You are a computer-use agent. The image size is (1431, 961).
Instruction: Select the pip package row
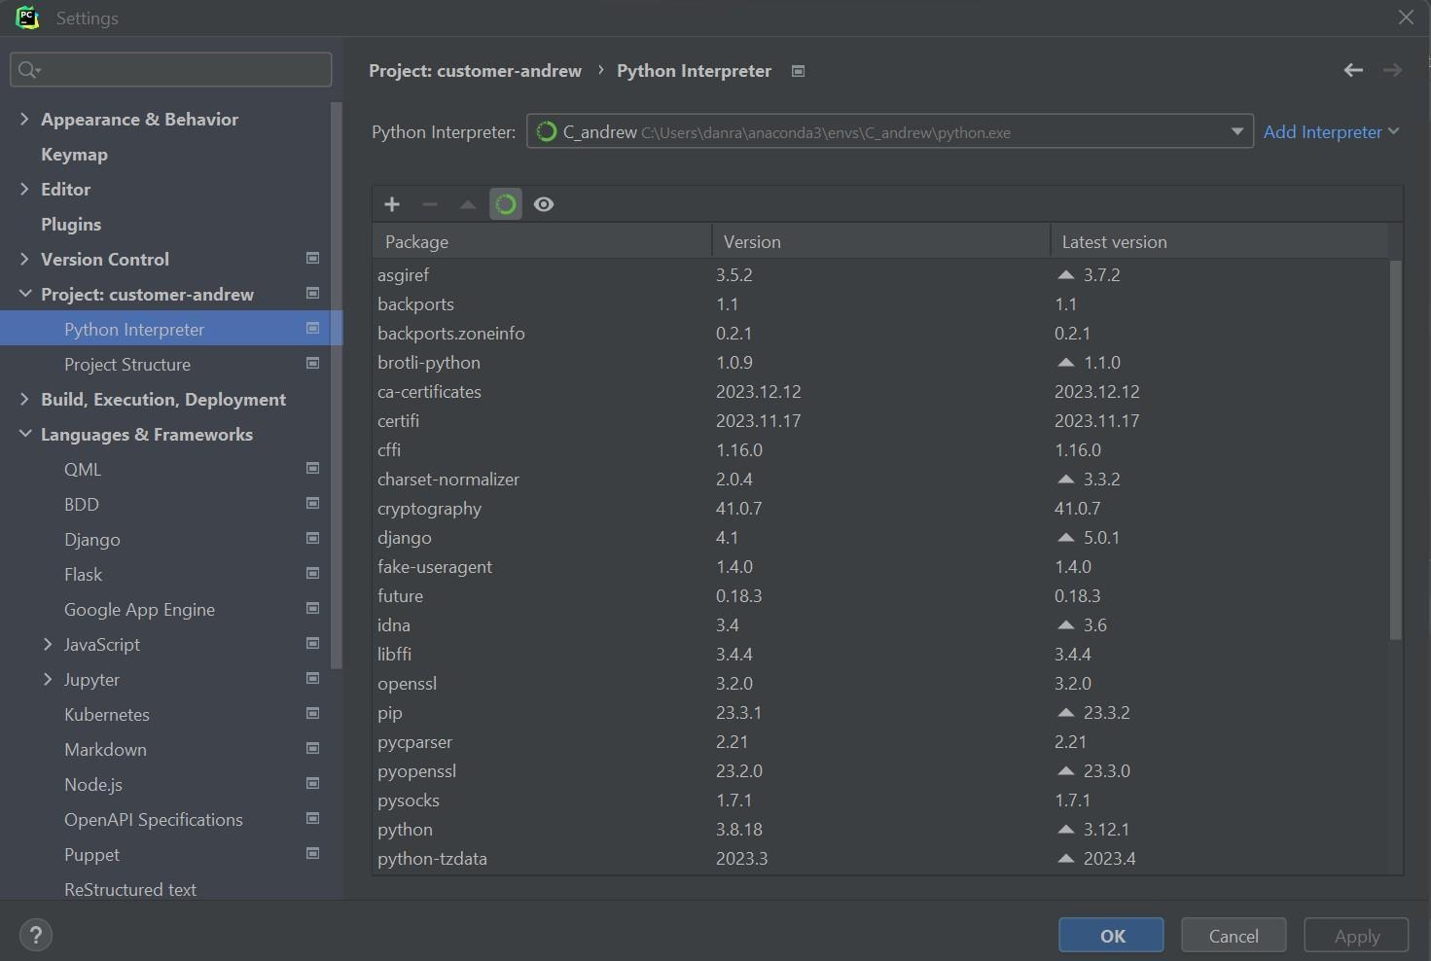coord(880,712)
